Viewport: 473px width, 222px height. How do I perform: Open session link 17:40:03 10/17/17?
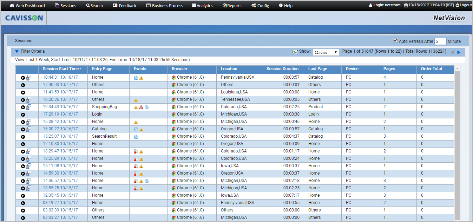(x=60, y=85)
